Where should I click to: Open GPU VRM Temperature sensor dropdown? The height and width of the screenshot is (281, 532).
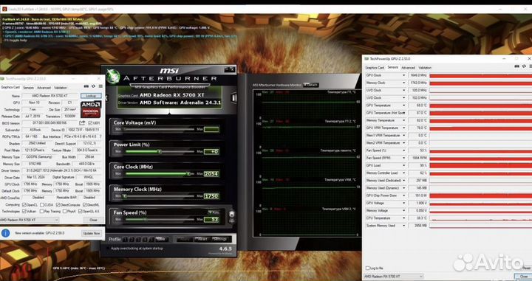[x=403, y=128]
